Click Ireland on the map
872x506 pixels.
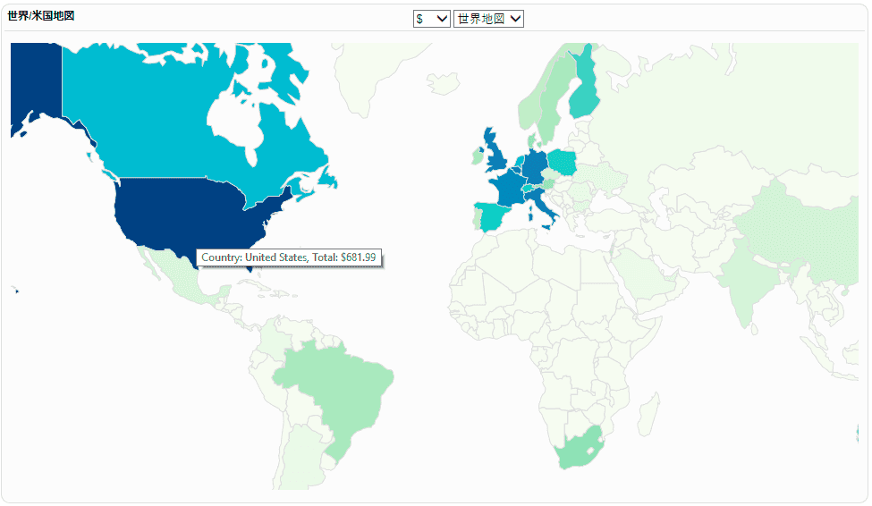(478, 156)
